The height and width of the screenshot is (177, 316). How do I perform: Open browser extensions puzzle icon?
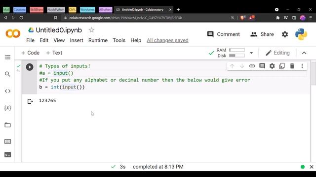coord(278,18)
